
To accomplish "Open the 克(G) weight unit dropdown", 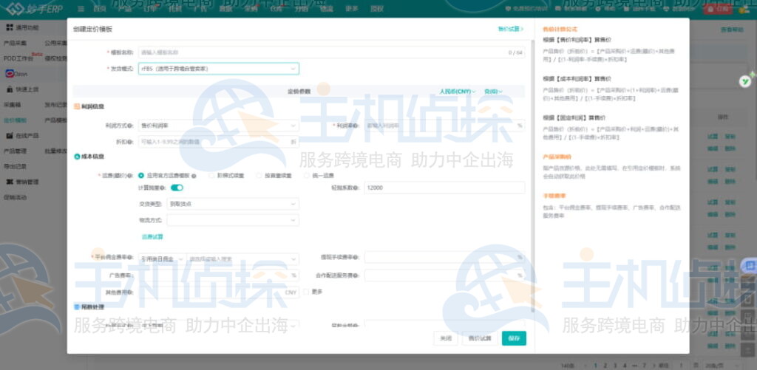I will pos(493,91).
